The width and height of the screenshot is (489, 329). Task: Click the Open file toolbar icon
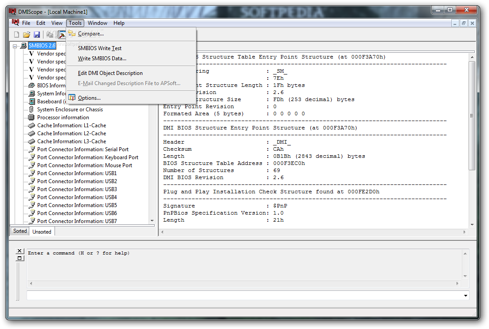pyautogui.click(x=27, y=35)
